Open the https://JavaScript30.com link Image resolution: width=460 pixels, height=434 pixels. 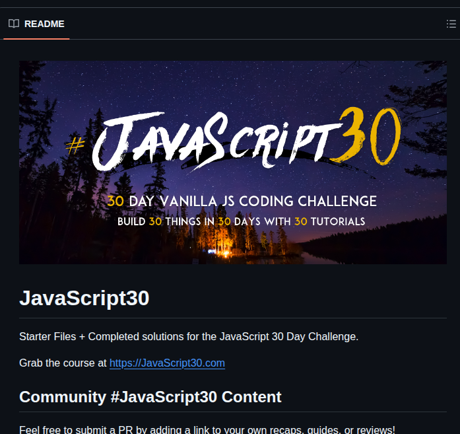pyautogui.click(x=167, y=363)
